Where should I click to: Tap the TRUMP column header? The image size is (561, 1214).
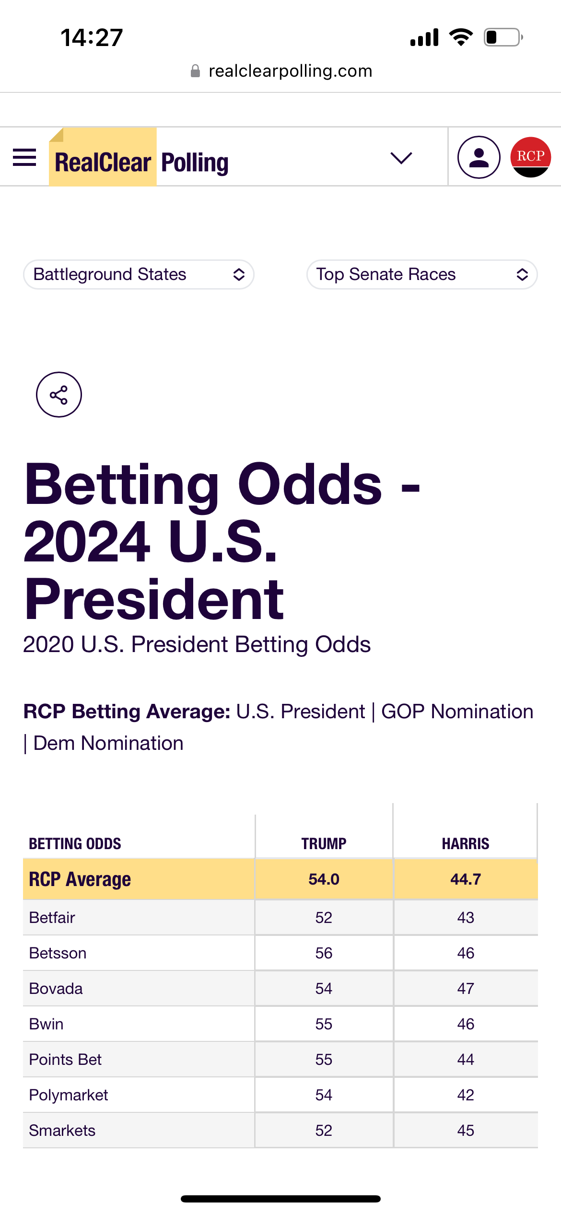(324, 843)
